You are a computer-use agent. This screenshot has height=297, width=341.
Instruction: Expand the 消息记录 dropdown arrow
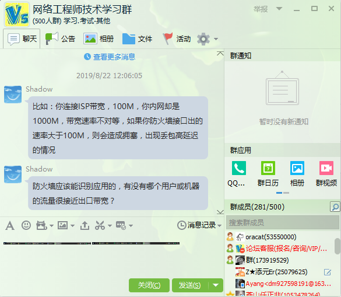coord(219,226)
